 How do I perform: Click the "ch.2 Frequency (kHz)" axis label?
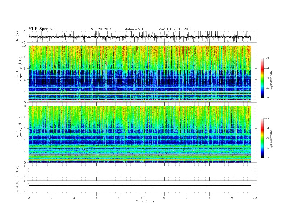click(19, 130)
